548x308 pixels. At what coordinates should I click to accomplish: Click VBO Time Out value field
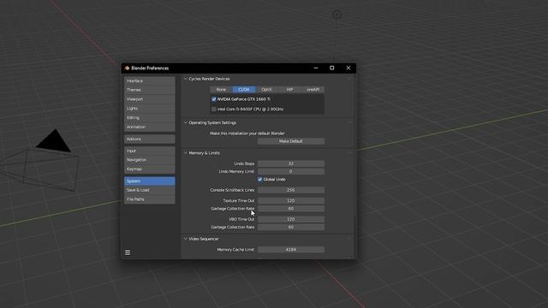pos(291,219)
